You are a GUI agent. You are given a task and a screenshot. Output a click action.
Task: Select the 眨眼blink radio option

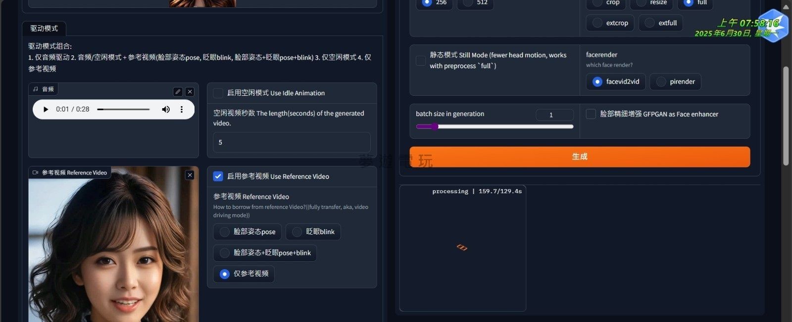click(313, 232)
